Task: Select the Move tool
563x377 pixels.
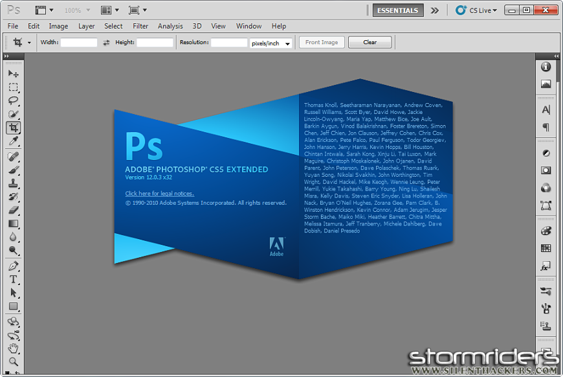Action: coord(14,74)
